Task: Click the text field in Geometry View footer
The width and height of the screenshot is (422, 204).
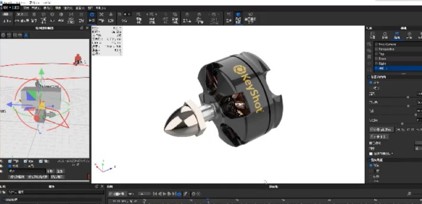Action: pos(27,171)
